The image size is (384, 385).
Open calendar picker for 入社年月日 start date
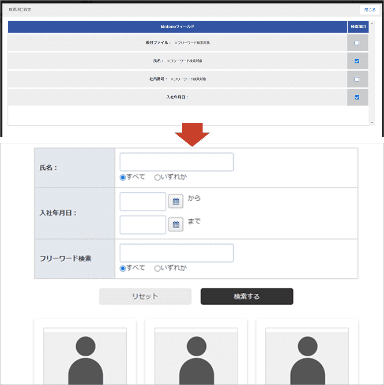tap(176, 202)
